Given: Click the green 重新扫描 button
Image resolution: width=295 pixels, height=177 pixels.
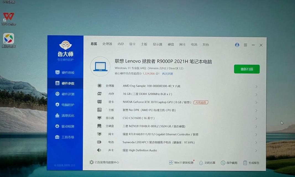Looking at the screenshot, I should click(x=247, y=69).
